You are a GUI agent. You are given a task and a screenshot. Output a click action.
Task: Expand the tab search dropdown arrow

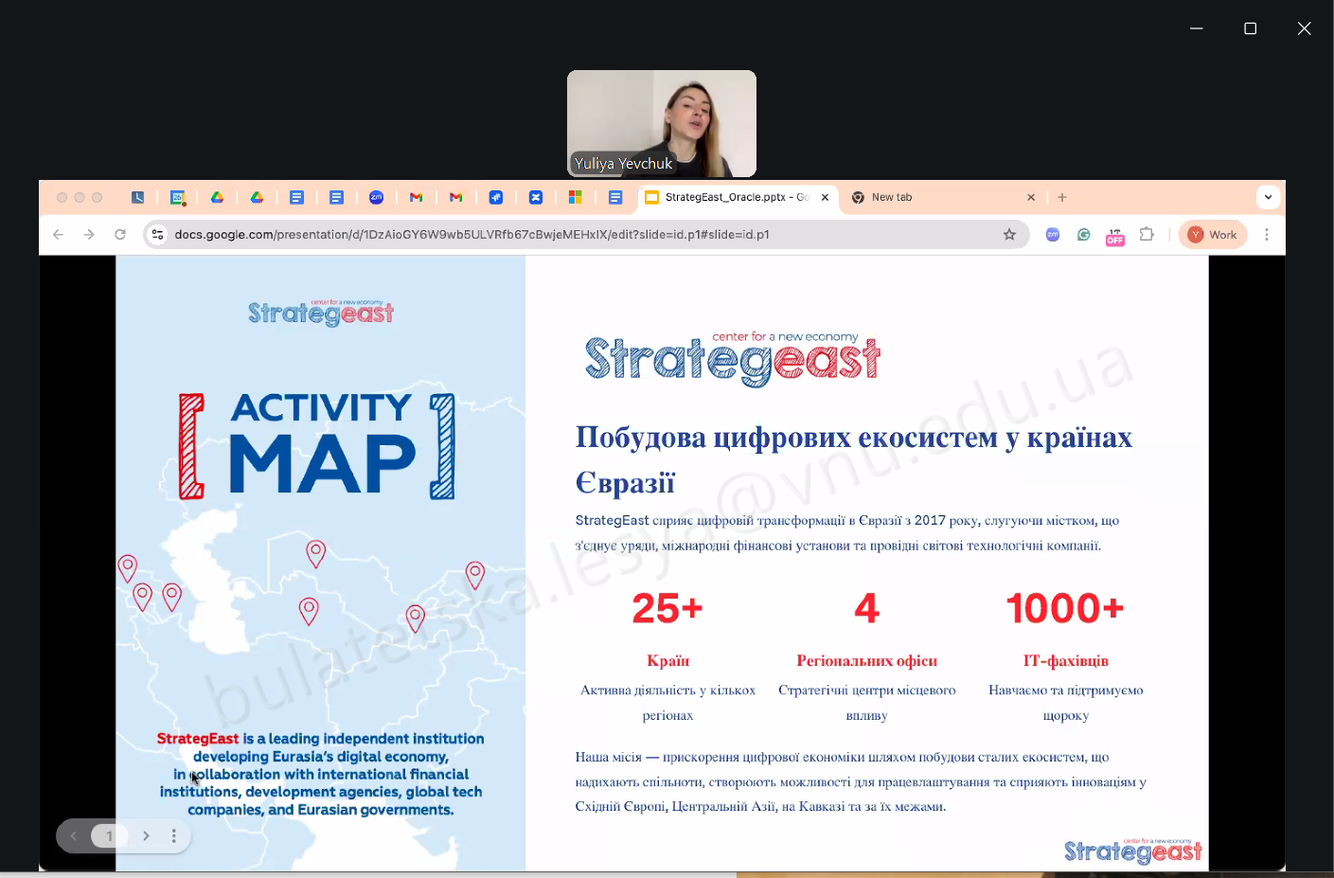(1268, 197)
